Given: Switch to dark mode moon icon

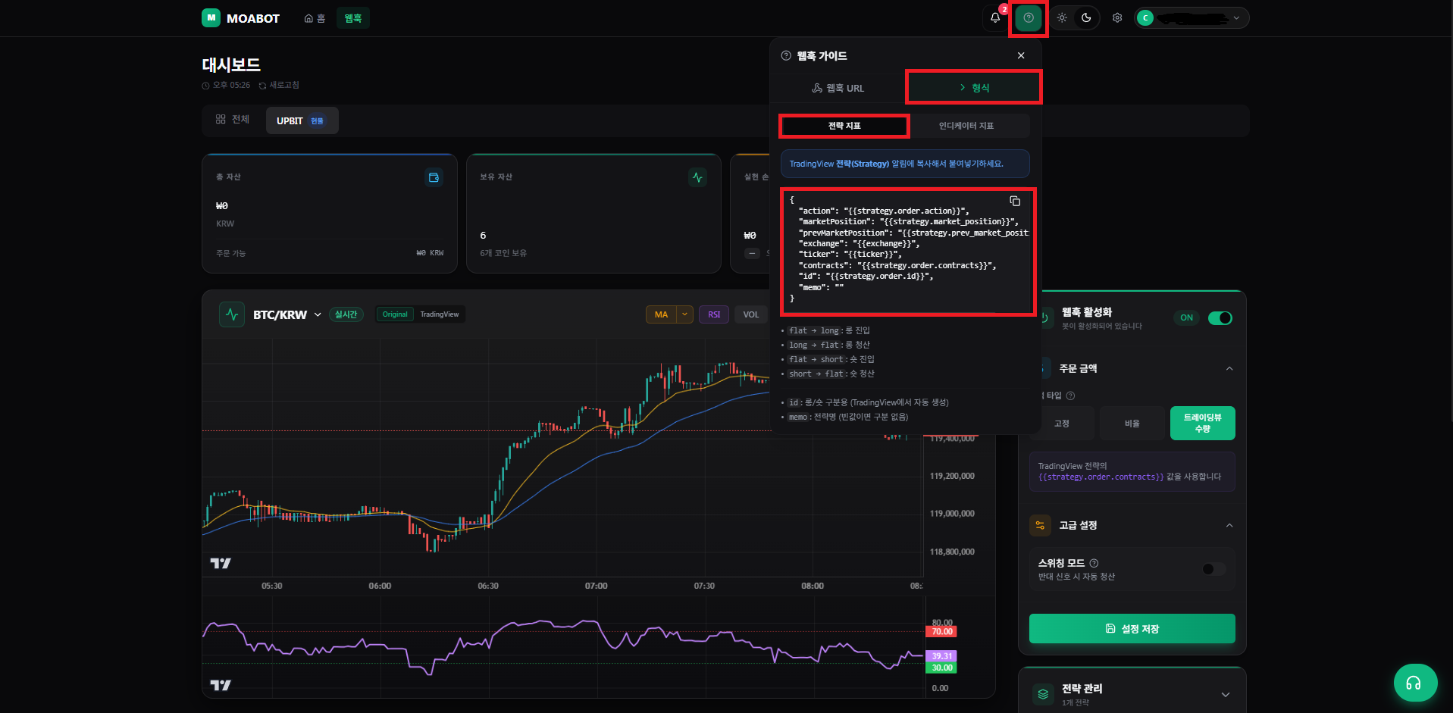Looking at the screenshot, I should (x=1086, y=17).
